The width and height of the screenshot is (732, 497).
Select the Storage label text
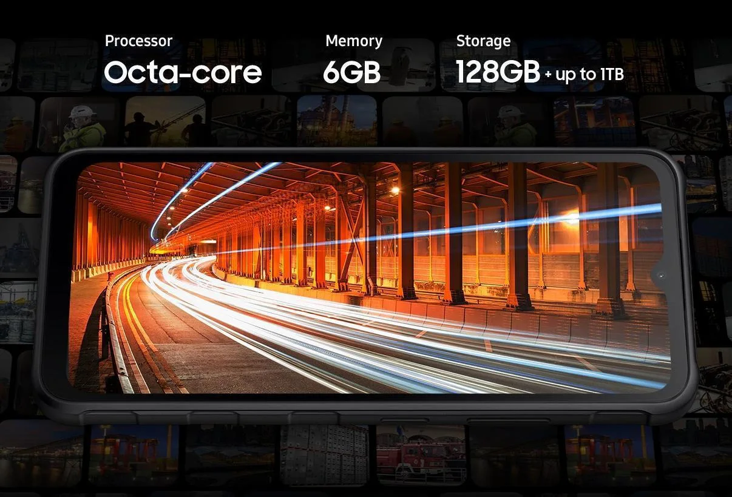(x=483, y=41)
